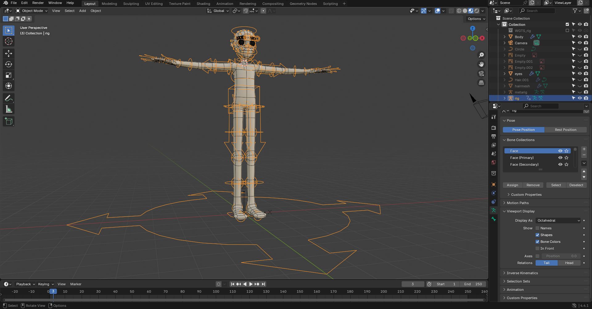Enable the Names checkbox
The width and height of the screenshot is (592, 309).
pos(537,228)
